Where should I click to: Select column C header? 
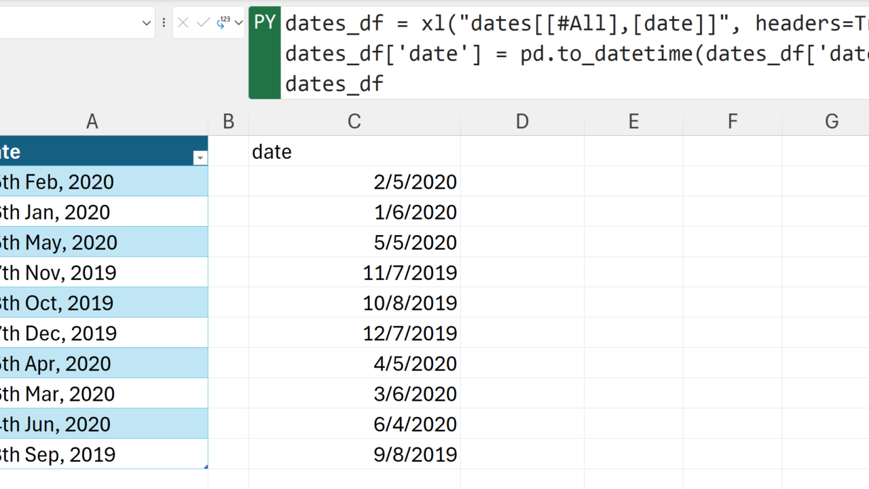pyautogui.click(x=354, y=122)
